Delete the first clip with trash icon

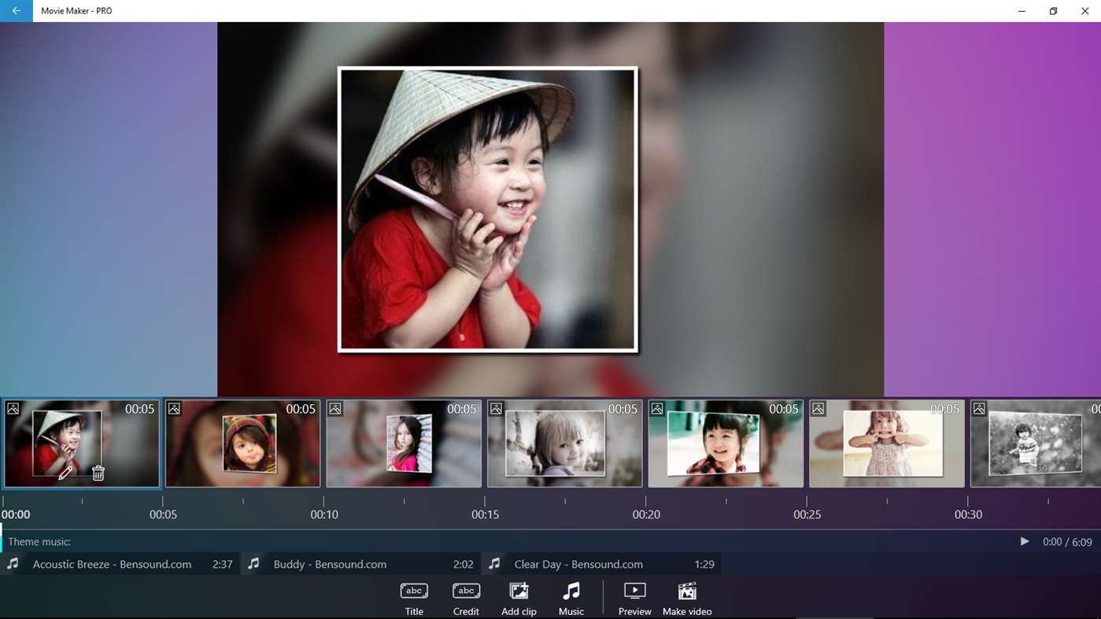(98, 473)
